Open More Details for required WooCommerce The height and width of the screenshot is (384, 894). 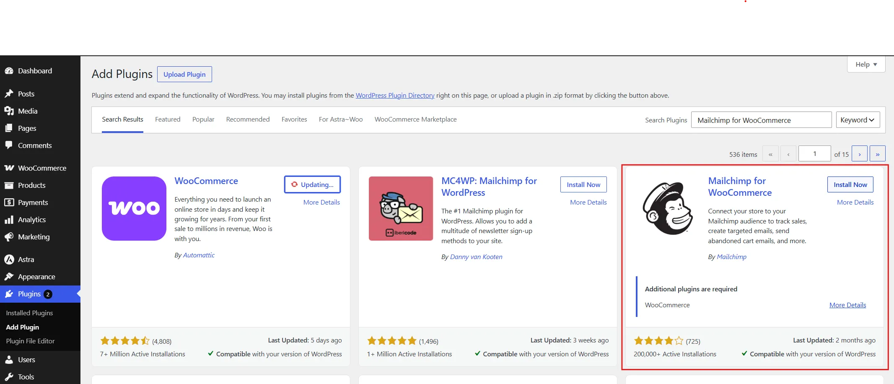click(847, 305)
